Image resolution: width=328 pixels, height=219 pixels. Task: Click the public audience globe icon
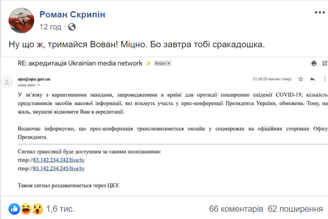point(72,27)
